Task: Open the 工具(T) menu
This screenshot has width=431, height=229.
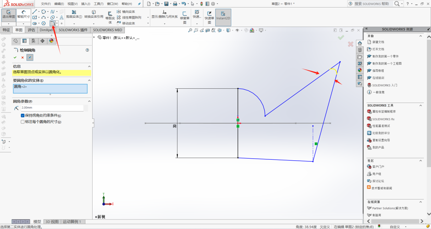Action: (x=99, y=4)
